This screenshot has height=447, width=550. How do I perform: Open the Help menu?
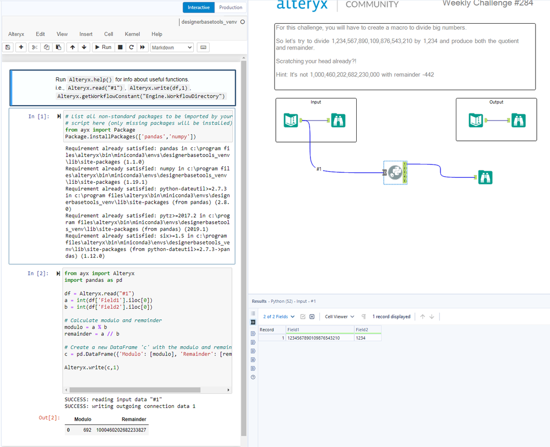point(157,34)
